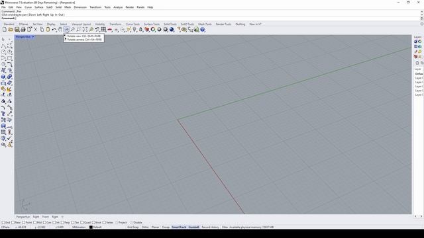Add a viewport tab with the plus icon
This screenshot has height=238, width=424.
click(62, 217)
